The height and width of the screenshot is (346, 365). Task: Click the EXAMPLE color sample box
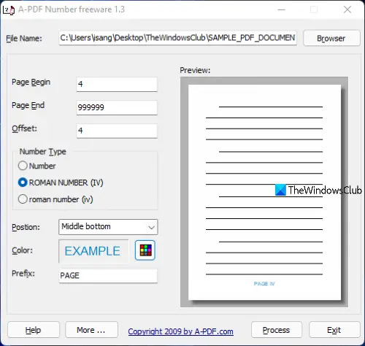[x=93, y=251]
